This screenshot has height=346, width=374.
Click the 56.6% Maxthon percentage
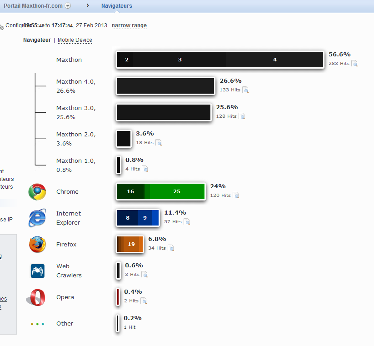click(339, 55)
